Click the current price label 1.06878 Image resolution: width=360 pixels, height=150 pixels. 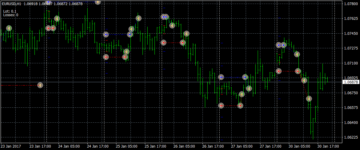[351, 82]
